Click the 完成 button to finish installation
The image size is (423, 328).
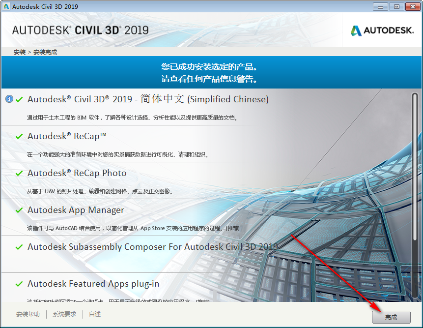click(391, 317)
